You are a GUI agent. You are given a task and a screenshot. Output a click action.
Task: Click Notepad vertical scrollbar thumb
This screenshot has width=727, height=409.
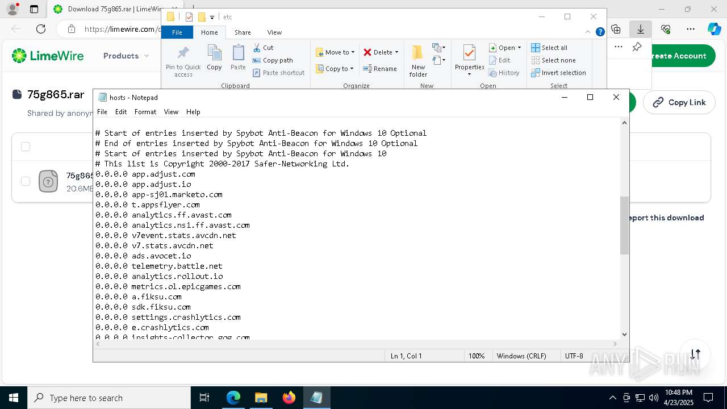coord(625,225)
